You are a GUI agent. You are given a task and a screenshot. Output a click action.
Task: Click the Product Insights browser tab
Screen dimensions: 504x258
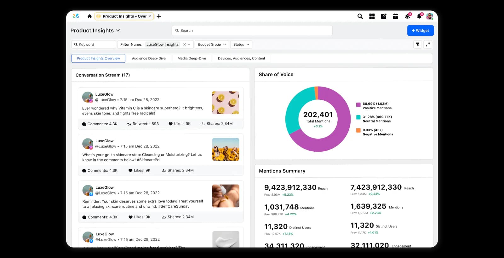124,16
